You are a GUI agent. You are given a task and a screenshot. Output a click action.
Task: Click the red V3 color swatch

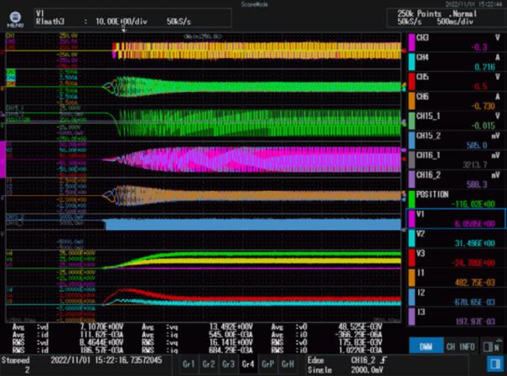(411, 258)
